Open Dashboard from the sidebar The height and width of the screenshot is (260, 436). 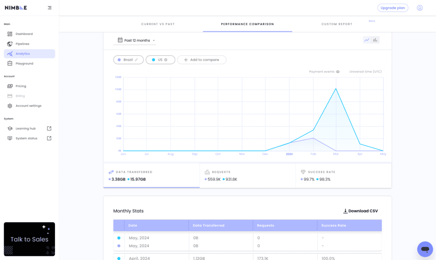click(29, 34)
